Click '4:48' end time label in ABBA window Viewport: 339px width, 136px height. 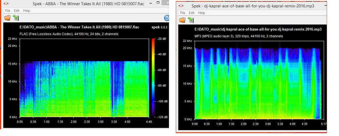pos(149,122)
